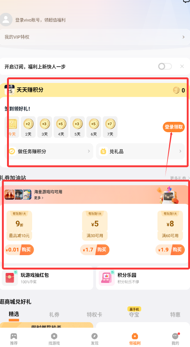Screen dimensions: 190x347
Task: Open the 玩游戏抽红包 red envelope icon
Action: (10, 278)
